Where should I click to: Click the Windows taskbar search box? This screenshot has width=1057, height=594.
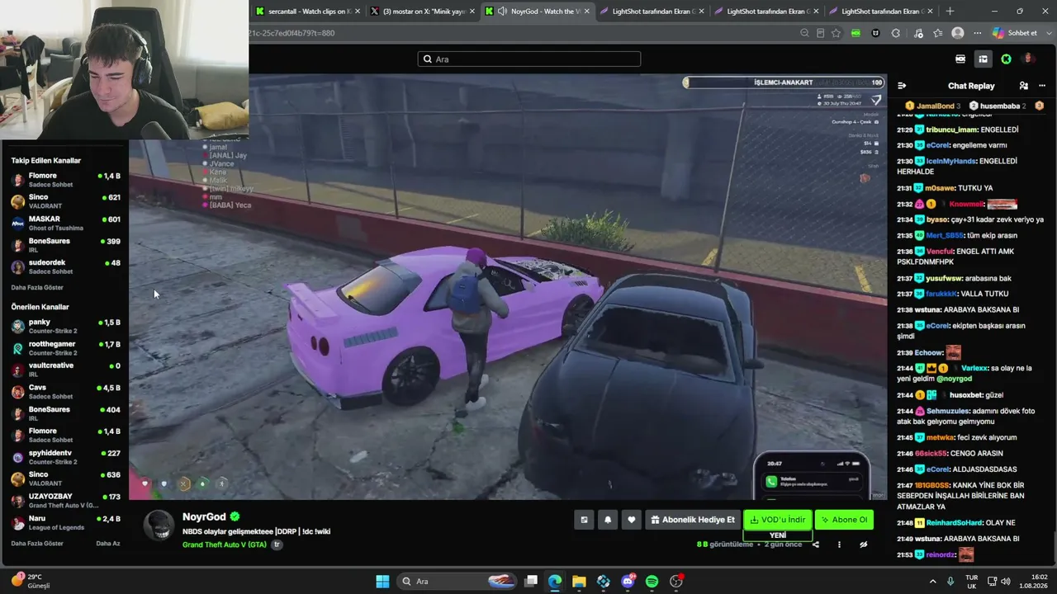click(x=457, y=582)
